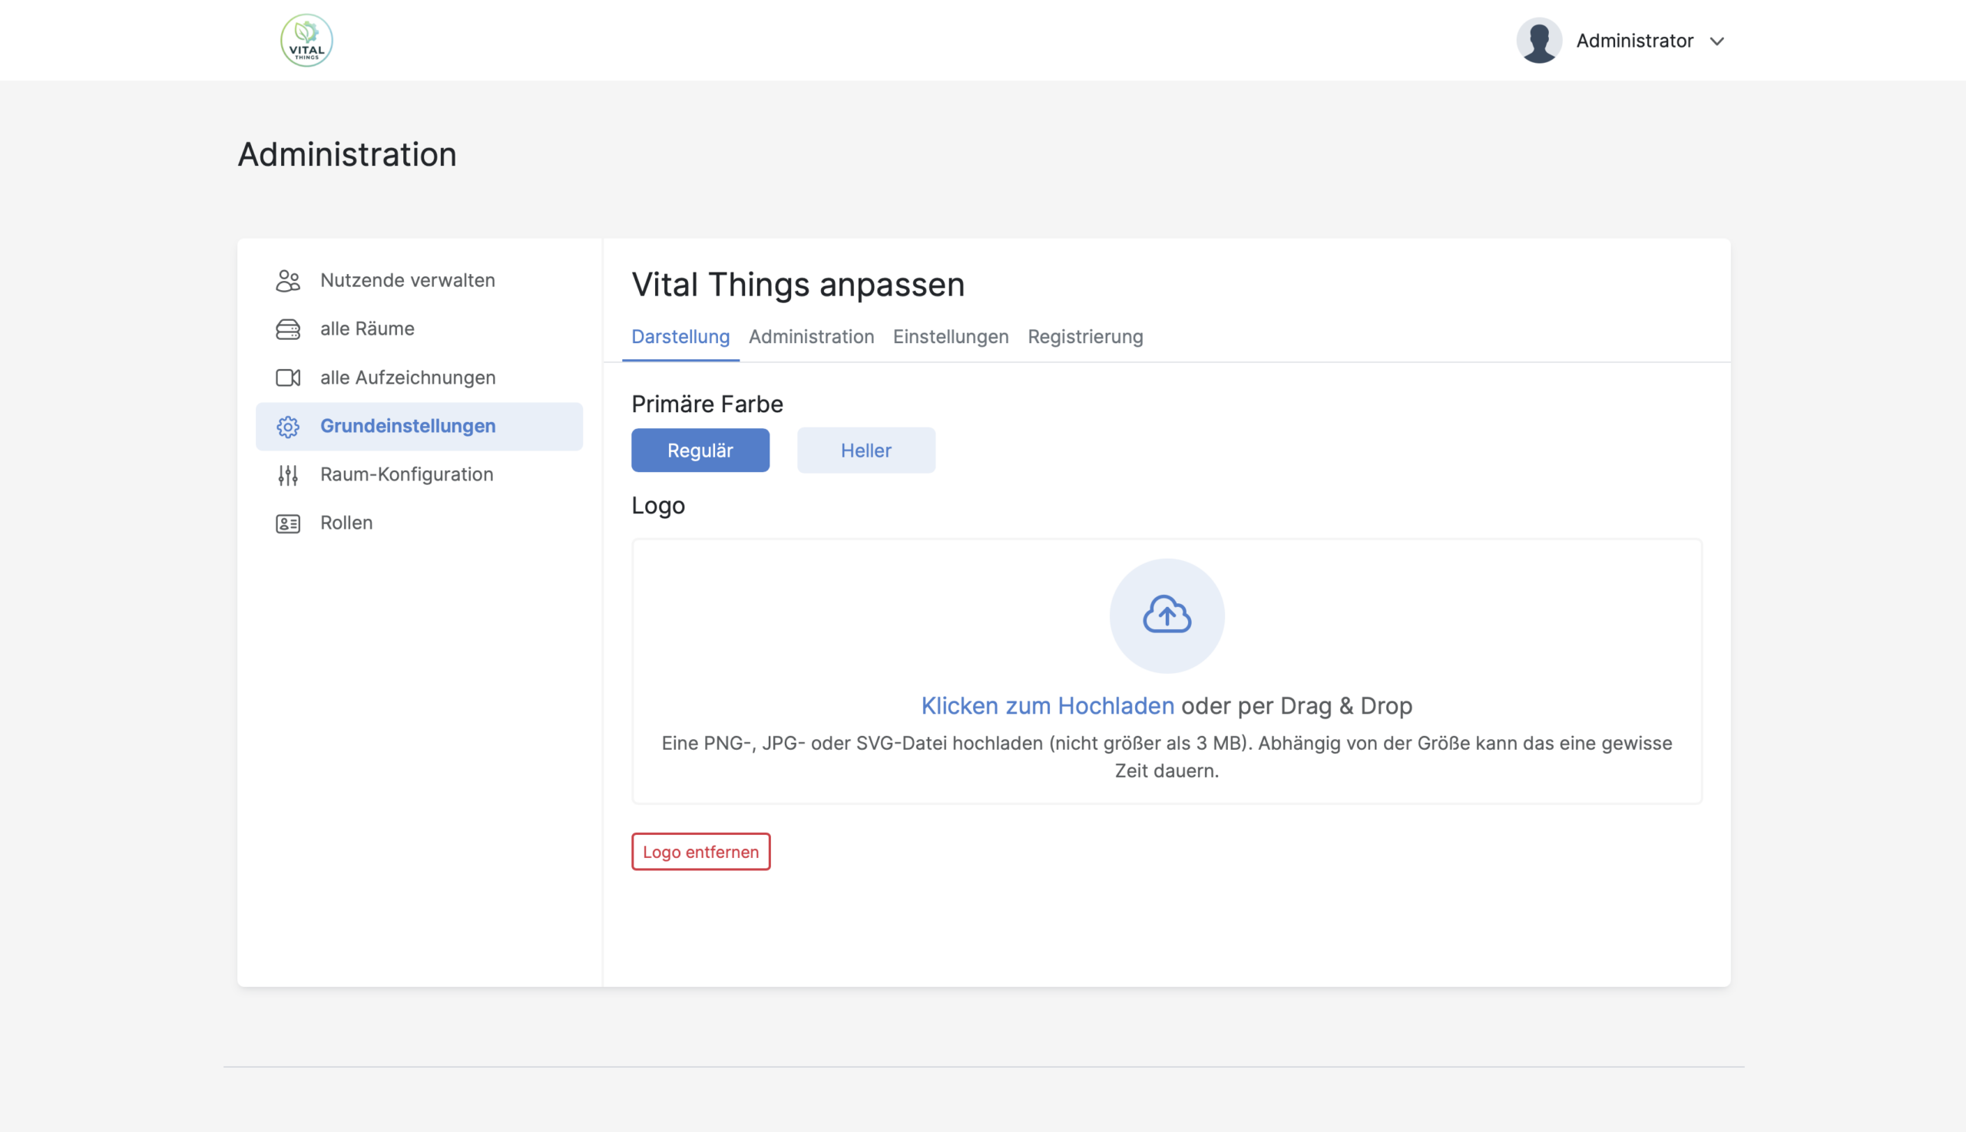
Task: Click the gear icon beside Grundeinstellungen
Action: [288, 427]
